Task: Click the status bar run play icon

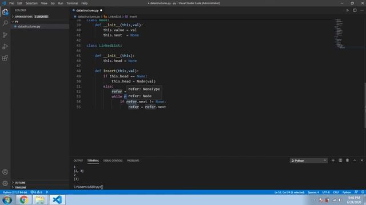Action: pos(47,192)
